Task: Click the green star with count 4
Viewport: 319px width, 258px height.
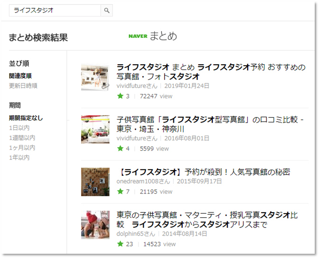Action: (x=121, y=148)
